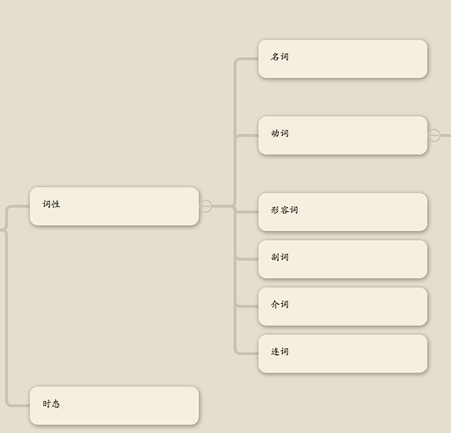
Task: Collapse the 动词 node's branch
Action: click(434, 135)
